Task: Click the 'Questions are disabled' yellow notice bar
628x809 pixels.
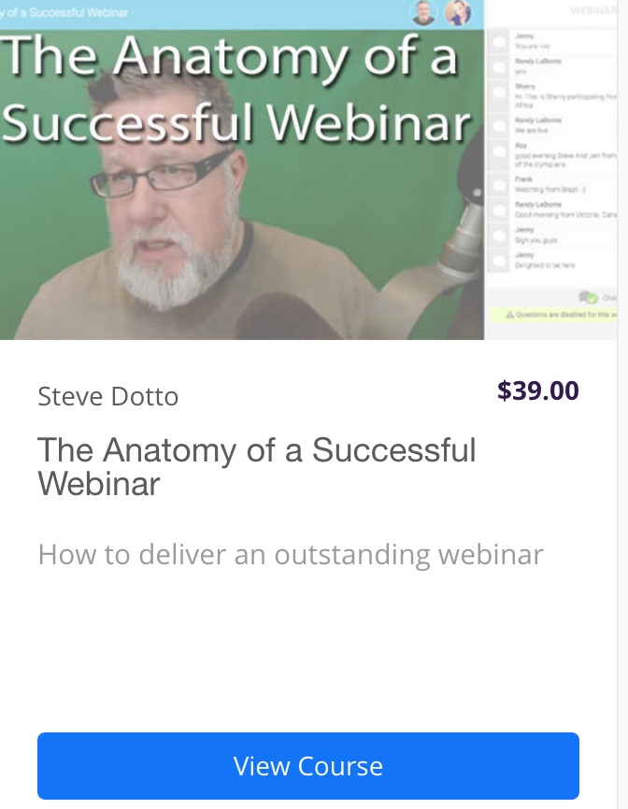Action: 553,314
